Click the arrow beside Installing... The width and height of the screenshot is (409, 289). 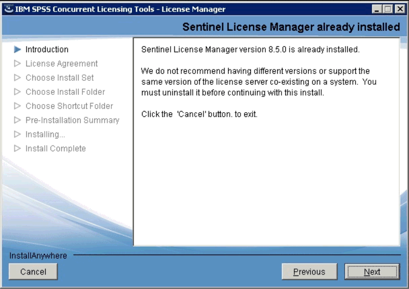(x=17, y=134)
